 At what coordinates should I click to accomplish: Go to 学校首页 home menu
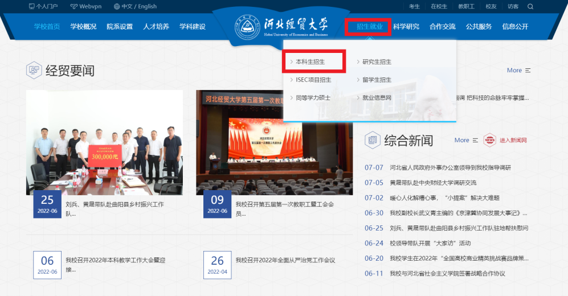click(x=47, y=26)
